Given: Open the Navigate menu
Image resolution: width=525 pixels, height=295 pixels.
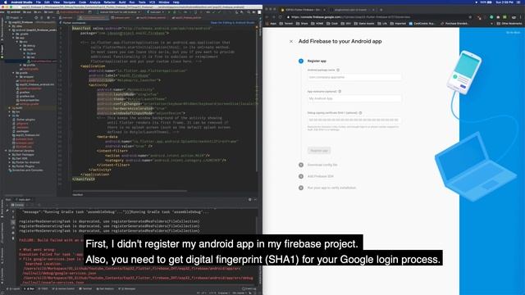Looking at the screenshot, I should tap(69, 2).
